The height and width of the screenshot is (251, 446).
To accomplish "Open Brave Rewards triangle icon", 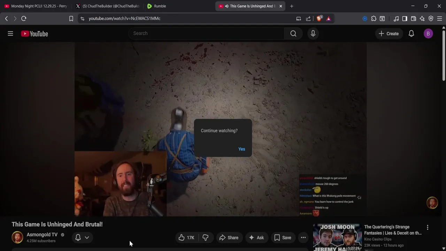I will click(x=329, y=18).
